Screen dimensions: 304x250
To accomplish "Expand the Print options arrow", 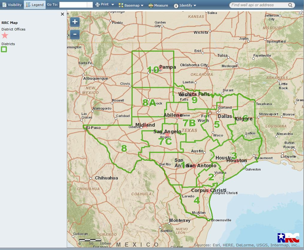I will pos(113,5).
